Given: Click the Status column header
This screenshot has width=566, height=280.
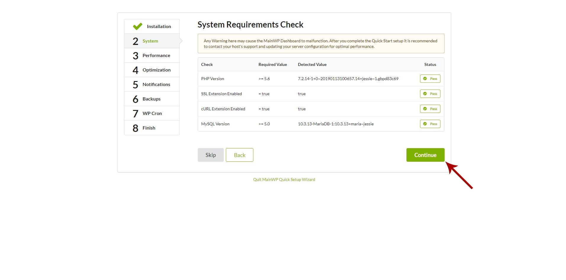Looking at the screenshot, I should tap(430, 64).
